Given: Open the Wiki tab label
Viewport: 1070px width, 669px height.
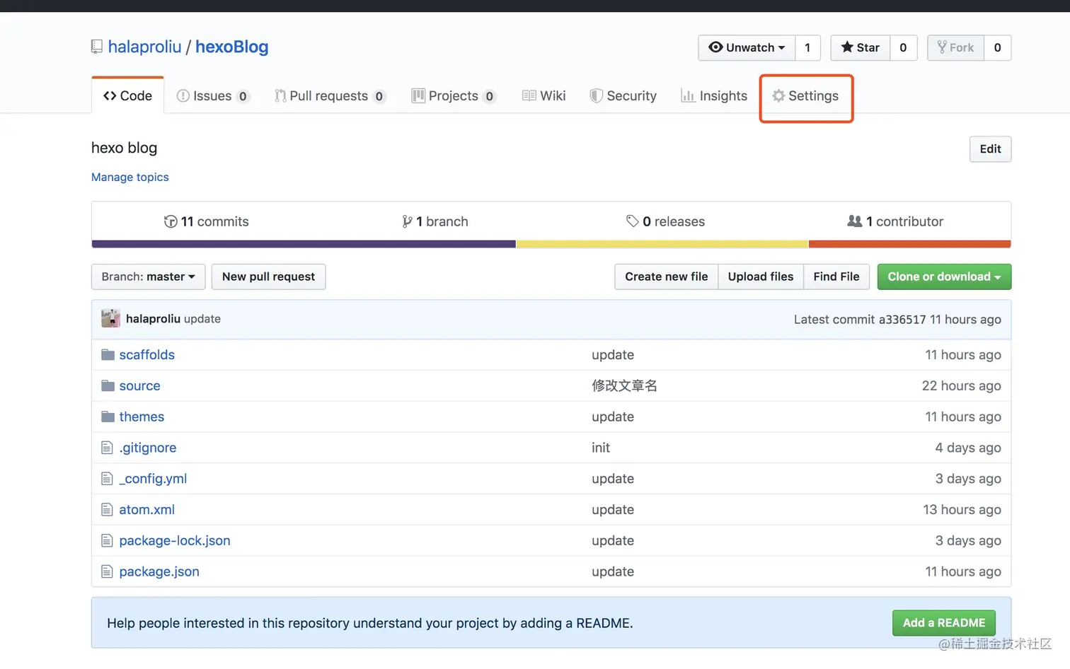Looking at the screenshot, I should [x=553, y=95].
